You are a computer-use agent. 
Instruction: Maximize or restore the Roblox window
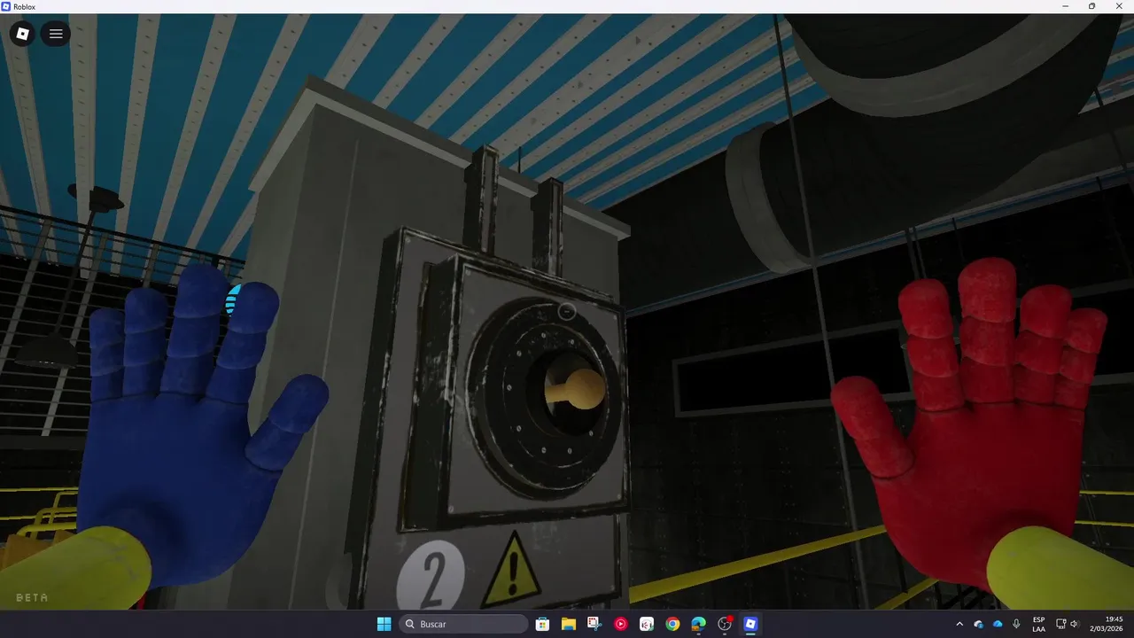point(1091,6)
